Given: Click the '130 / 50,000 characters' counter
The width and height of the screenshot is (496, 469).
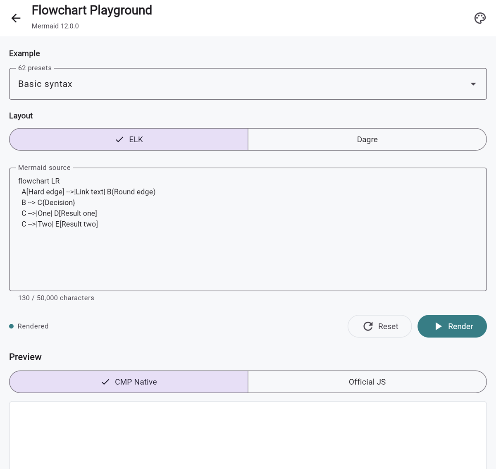Looking at the screenshot, I should click(x=56, y=298).
